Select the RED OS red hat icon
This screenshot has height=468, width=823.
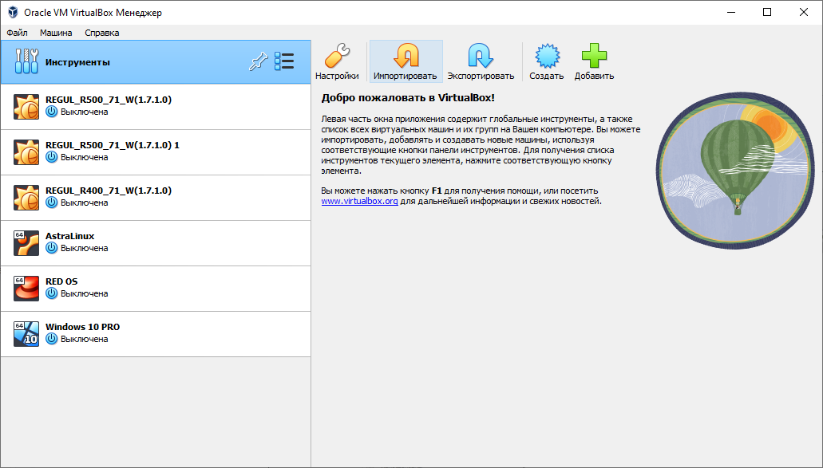(26, 289)
